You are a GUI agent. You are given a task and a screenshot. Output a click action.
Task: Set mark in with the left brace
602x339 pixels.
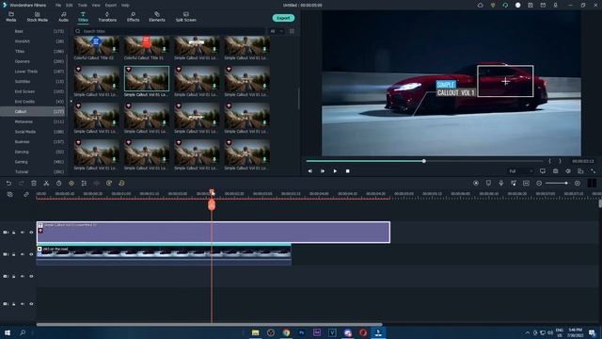click(x=549, y=161)
